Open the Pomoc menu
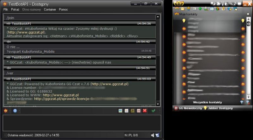The width and height of the screenshot is (253, 140). [63, 9]
